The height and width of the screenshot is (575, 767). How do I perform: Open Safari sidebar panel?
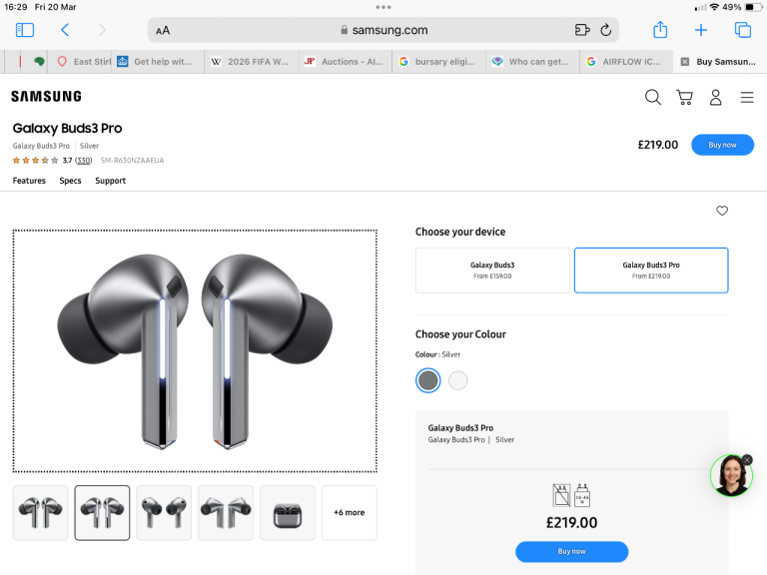(25, 31)
